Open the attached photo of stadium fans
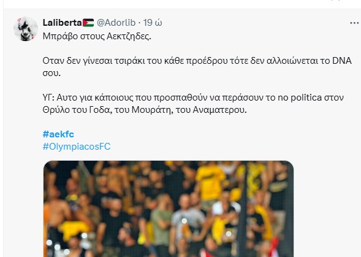The image size is (361, 257). click(x=169, y=209)
